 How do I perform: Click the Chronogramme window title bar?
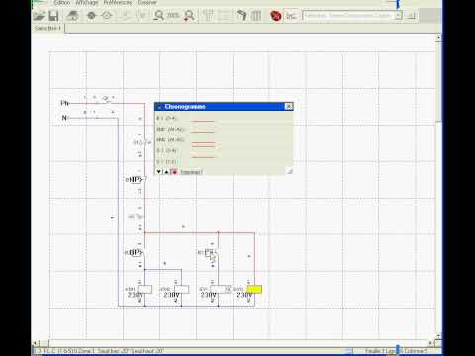tap(221, 106)
